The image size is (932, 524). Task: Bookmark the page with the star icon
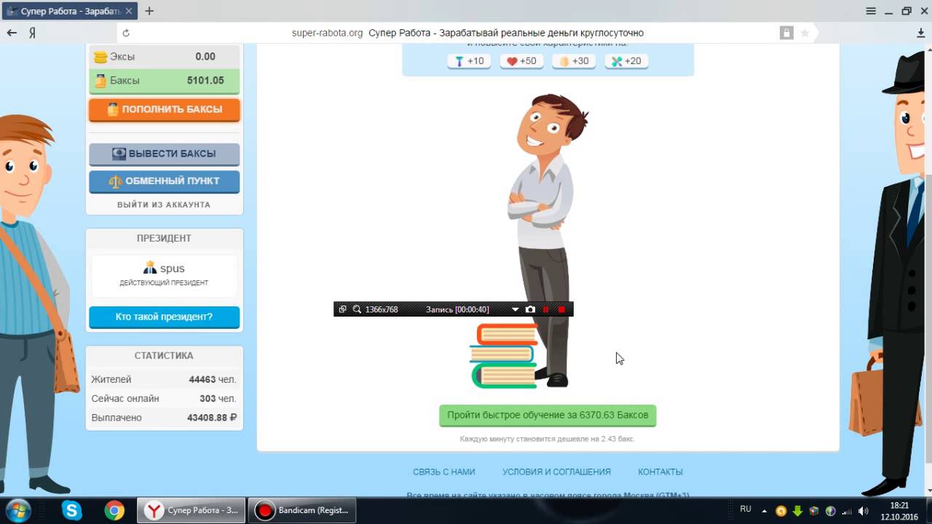pos(805,33)
